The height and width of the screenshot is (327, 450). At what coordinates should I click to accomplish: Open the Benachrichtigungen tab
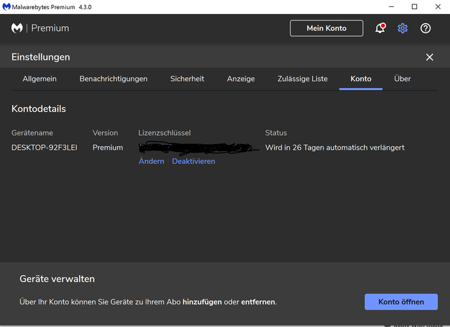113,79
